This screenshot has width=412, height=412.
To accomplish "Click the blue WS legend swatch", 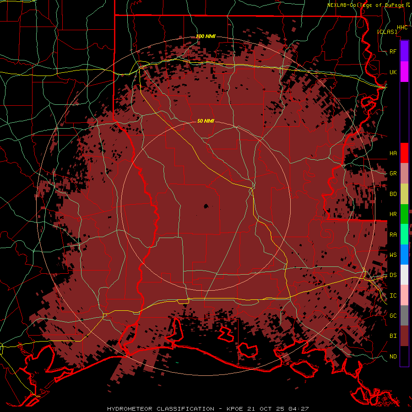I will point(404,255).
